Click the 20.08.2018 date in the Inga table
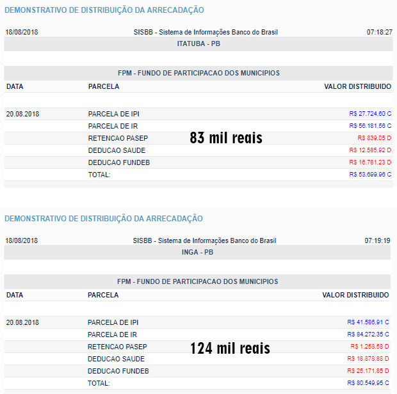Screen dimensions: 397x394 tap(22, 322)
